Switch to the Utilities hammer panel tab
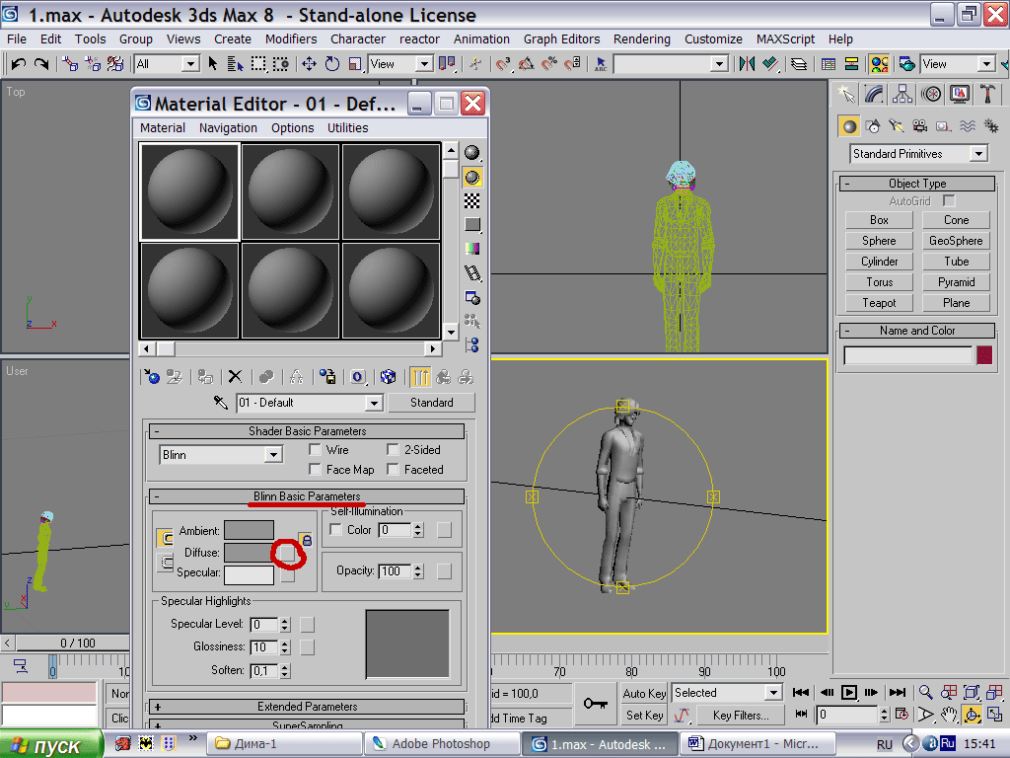The height and width of the screenshot is (758, 1010). click(x=987, y=95)
